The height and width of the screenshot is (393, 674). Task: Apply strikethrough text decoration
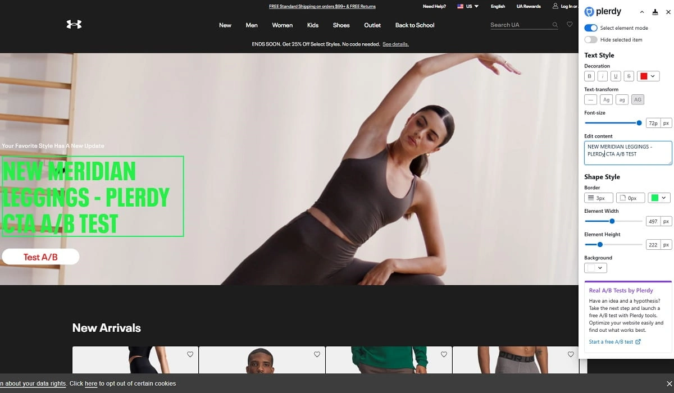click(629, 76)
